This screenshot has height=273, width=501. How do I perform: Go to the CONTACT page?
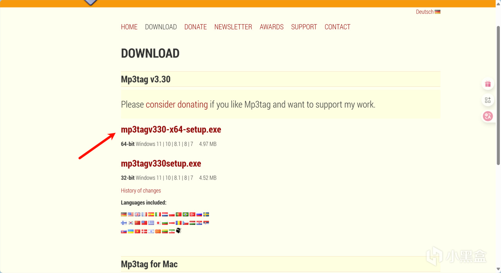tap(337, 27)
